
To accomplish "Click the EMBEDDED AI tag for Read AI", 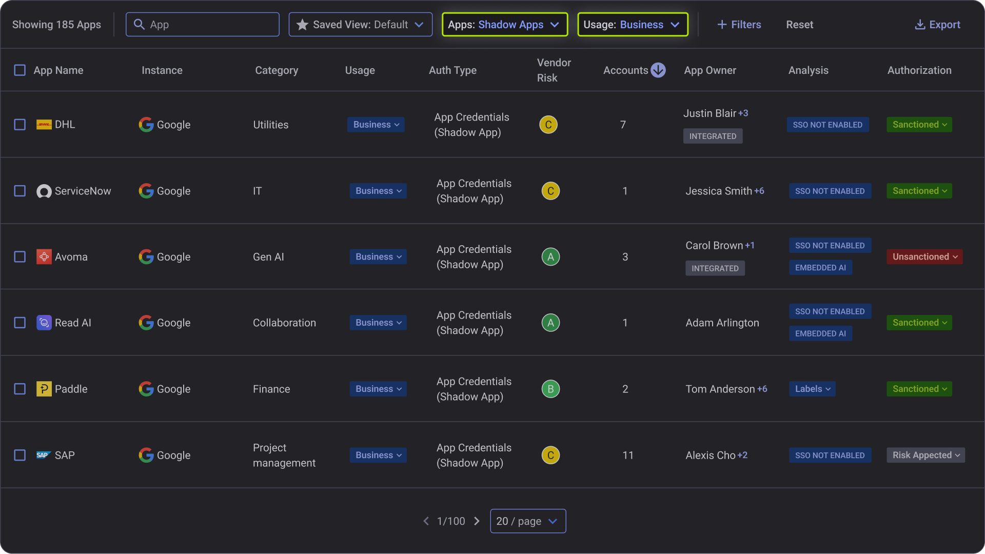I will [x=820, y=333].
